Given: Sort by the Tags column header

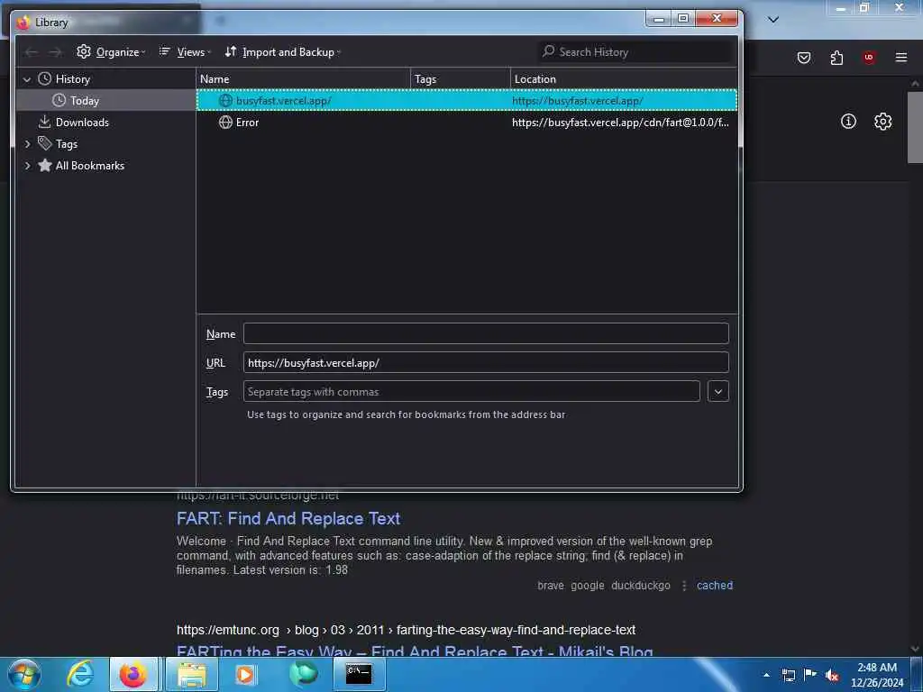Looking at the screenshot, I should point(461,79).
